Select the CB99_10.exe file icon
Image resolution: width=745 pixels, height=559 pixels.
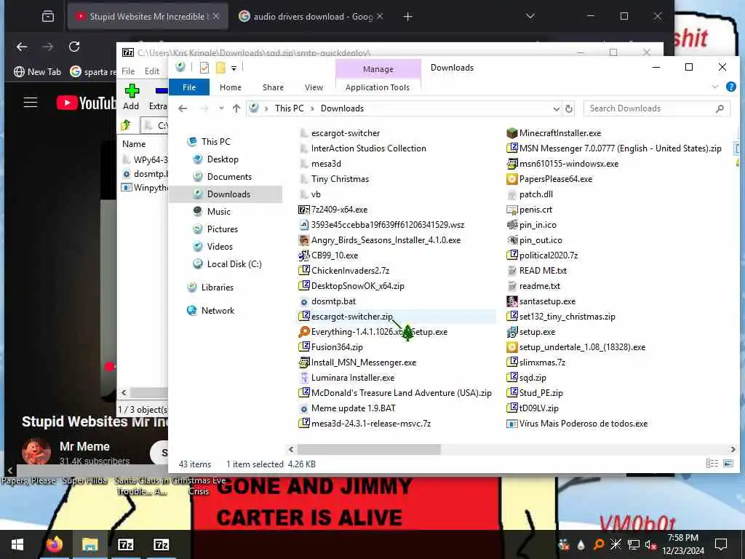(x=303, y=255)
